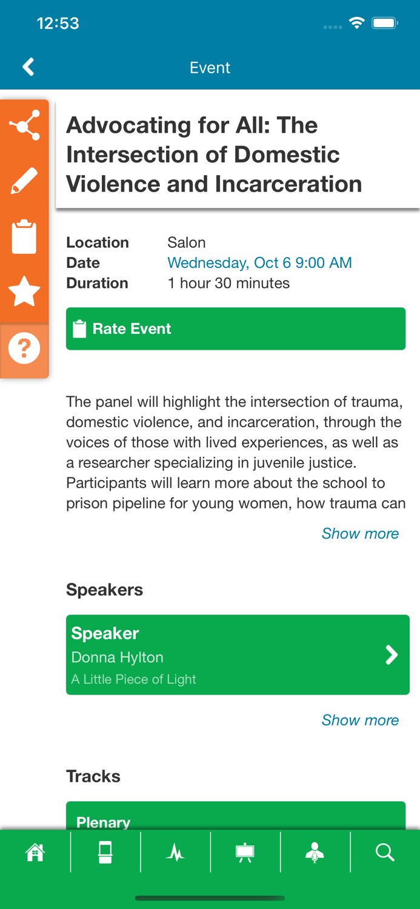Expand the description with Show more

coord(360,533)
